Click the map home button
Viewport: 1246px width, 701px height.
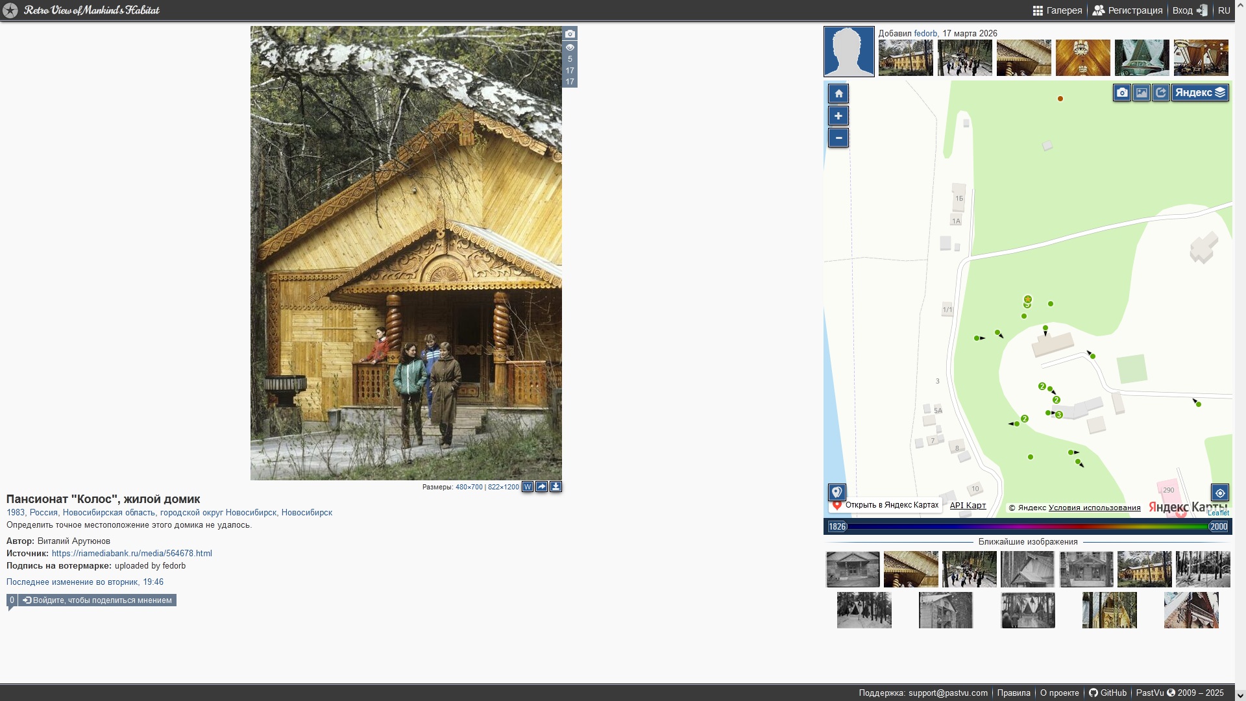(x=838, y=93)
